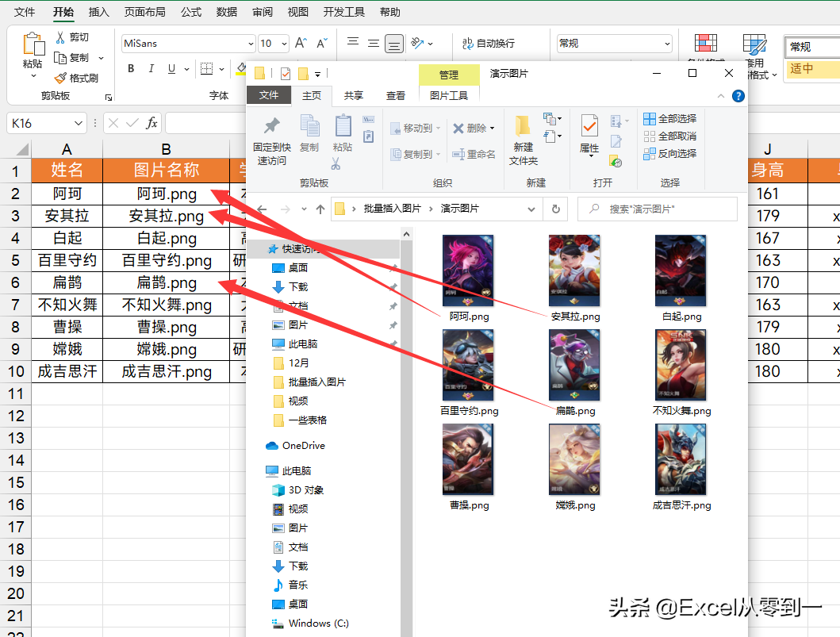Screen dimensions: 840x637
Task: Increase font size with the larger A icon
Action: (x=301, y=43)
